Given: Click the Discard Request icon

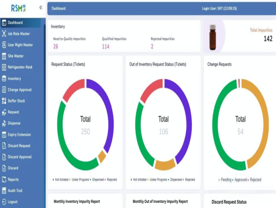Looking at the screenshot, I should [x=4, y=146].
